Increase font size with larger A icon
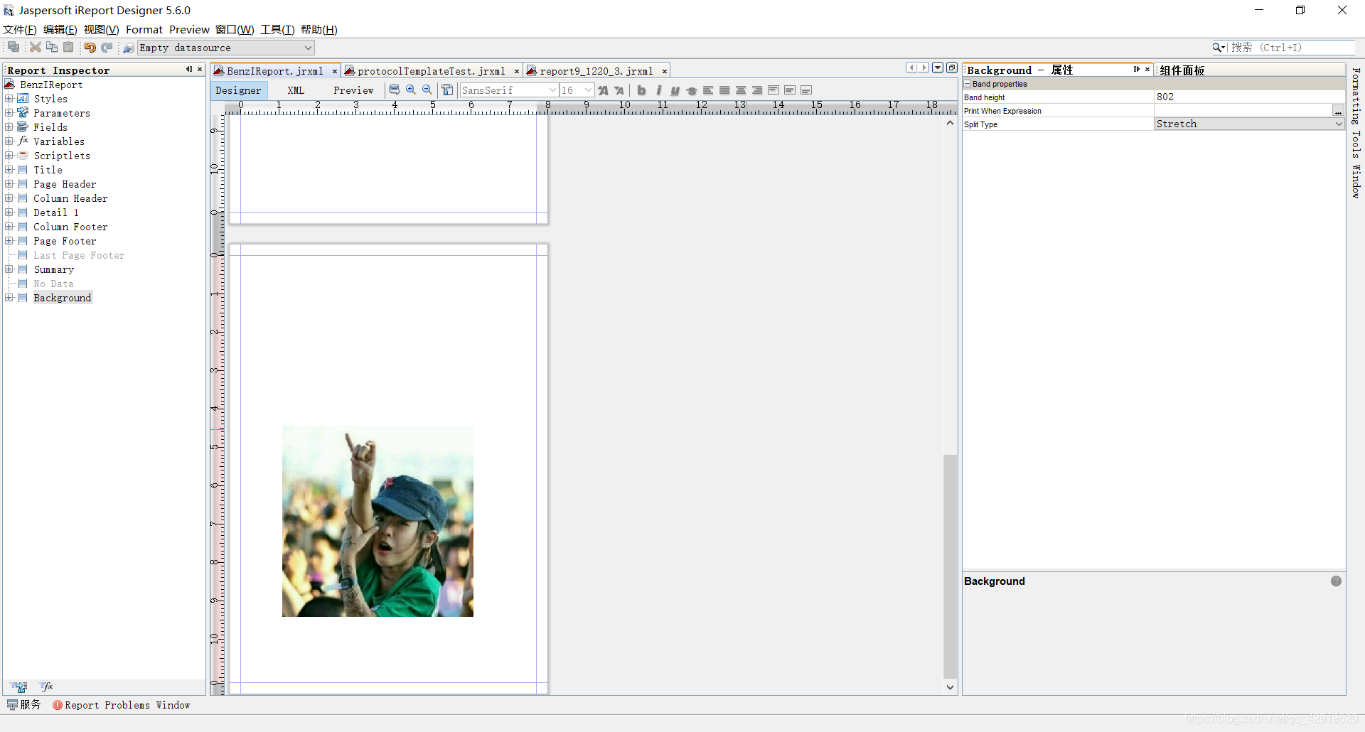Viewport: 1365px width, 732px height. tap(603, 90)
